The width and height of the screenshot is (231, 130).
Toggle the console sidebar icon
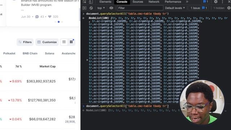pos(84,8)
